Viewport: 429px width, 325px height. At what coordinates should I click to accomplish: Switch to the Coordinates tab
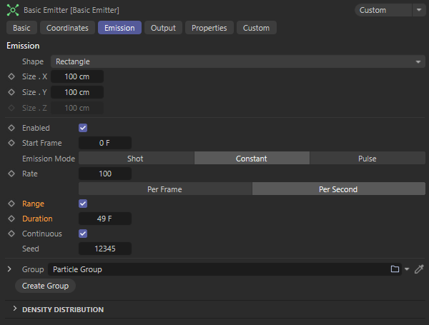[67, 28]
